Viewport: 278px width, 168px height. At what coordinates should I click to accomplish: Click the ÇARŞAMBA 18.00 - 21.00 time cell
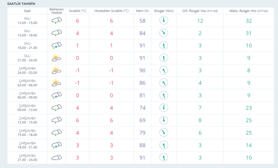point(27,145)
